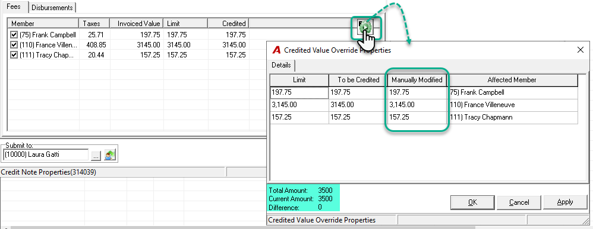Uncheck the Tracy Chap... member checkbox
Screen dimensions: 593x229
click(14, 55)
